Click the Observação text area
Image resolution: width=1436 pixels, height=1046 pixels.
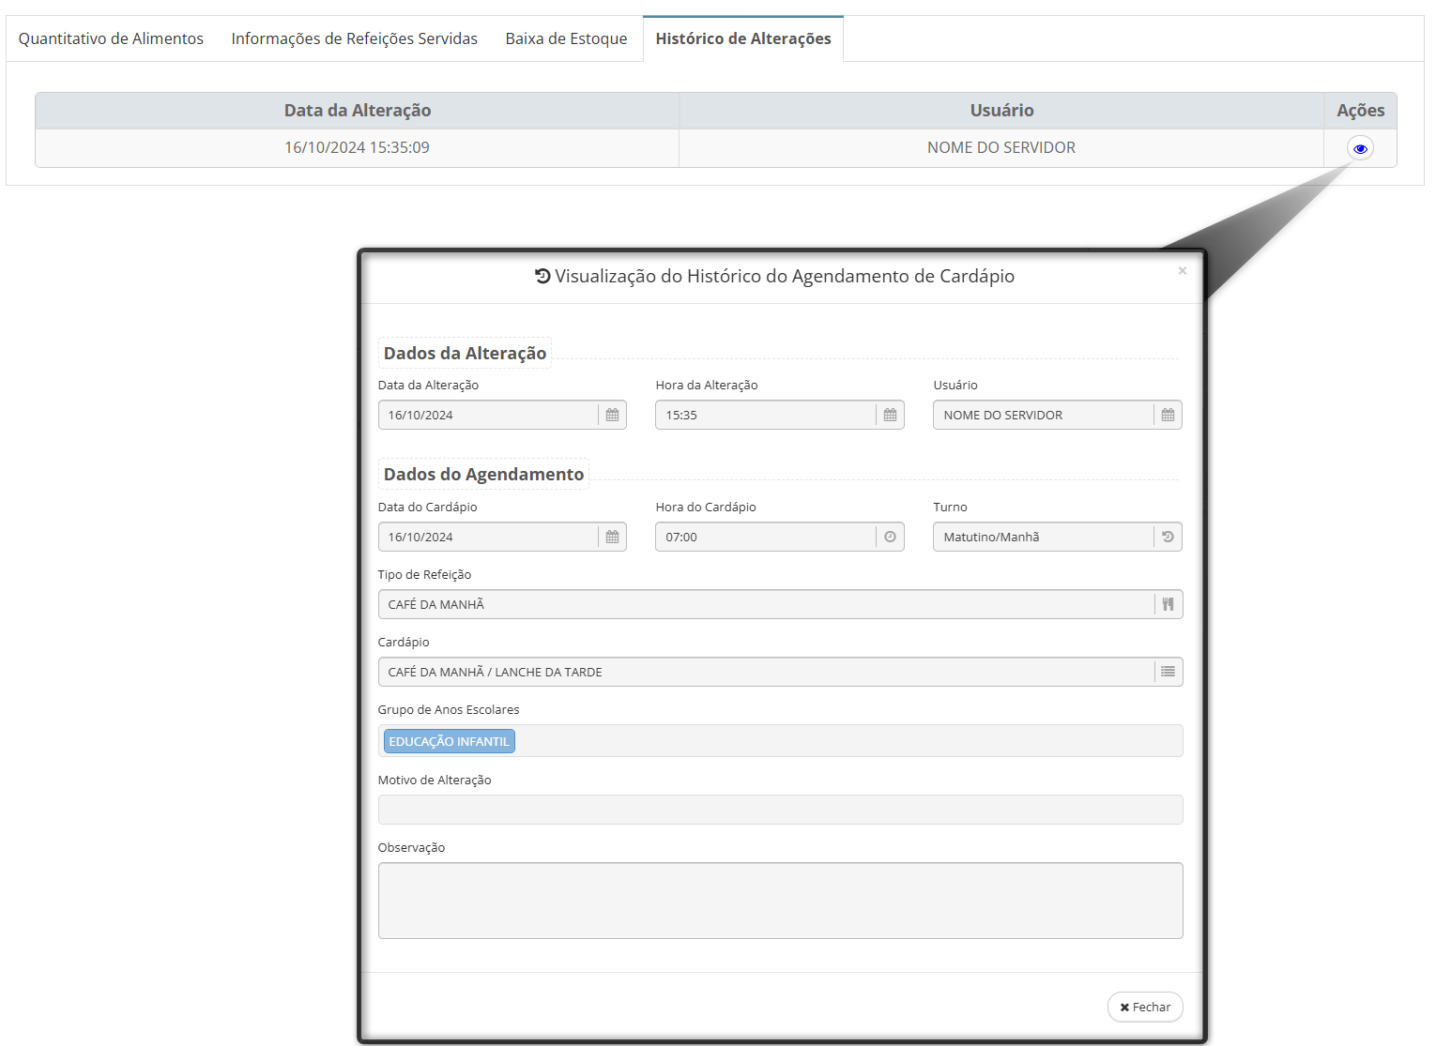[780, 901]
